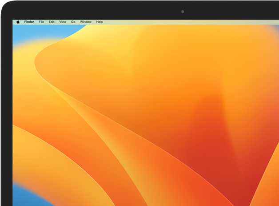279x206 pixels.
Task: Open the Finder menu
Action: (x=29, y=22)
